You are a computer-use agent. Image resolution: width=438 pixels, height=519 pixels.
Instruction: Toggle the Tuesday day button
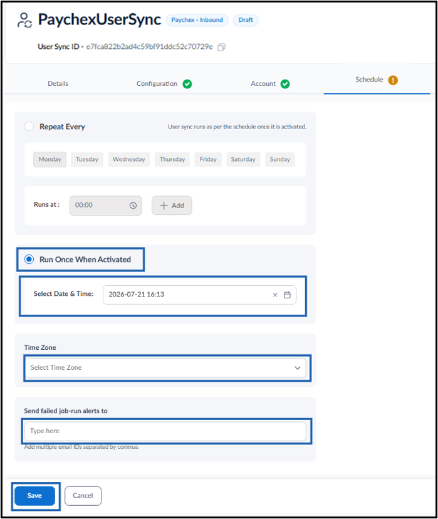pyautogui.click(x=87, y=160)
